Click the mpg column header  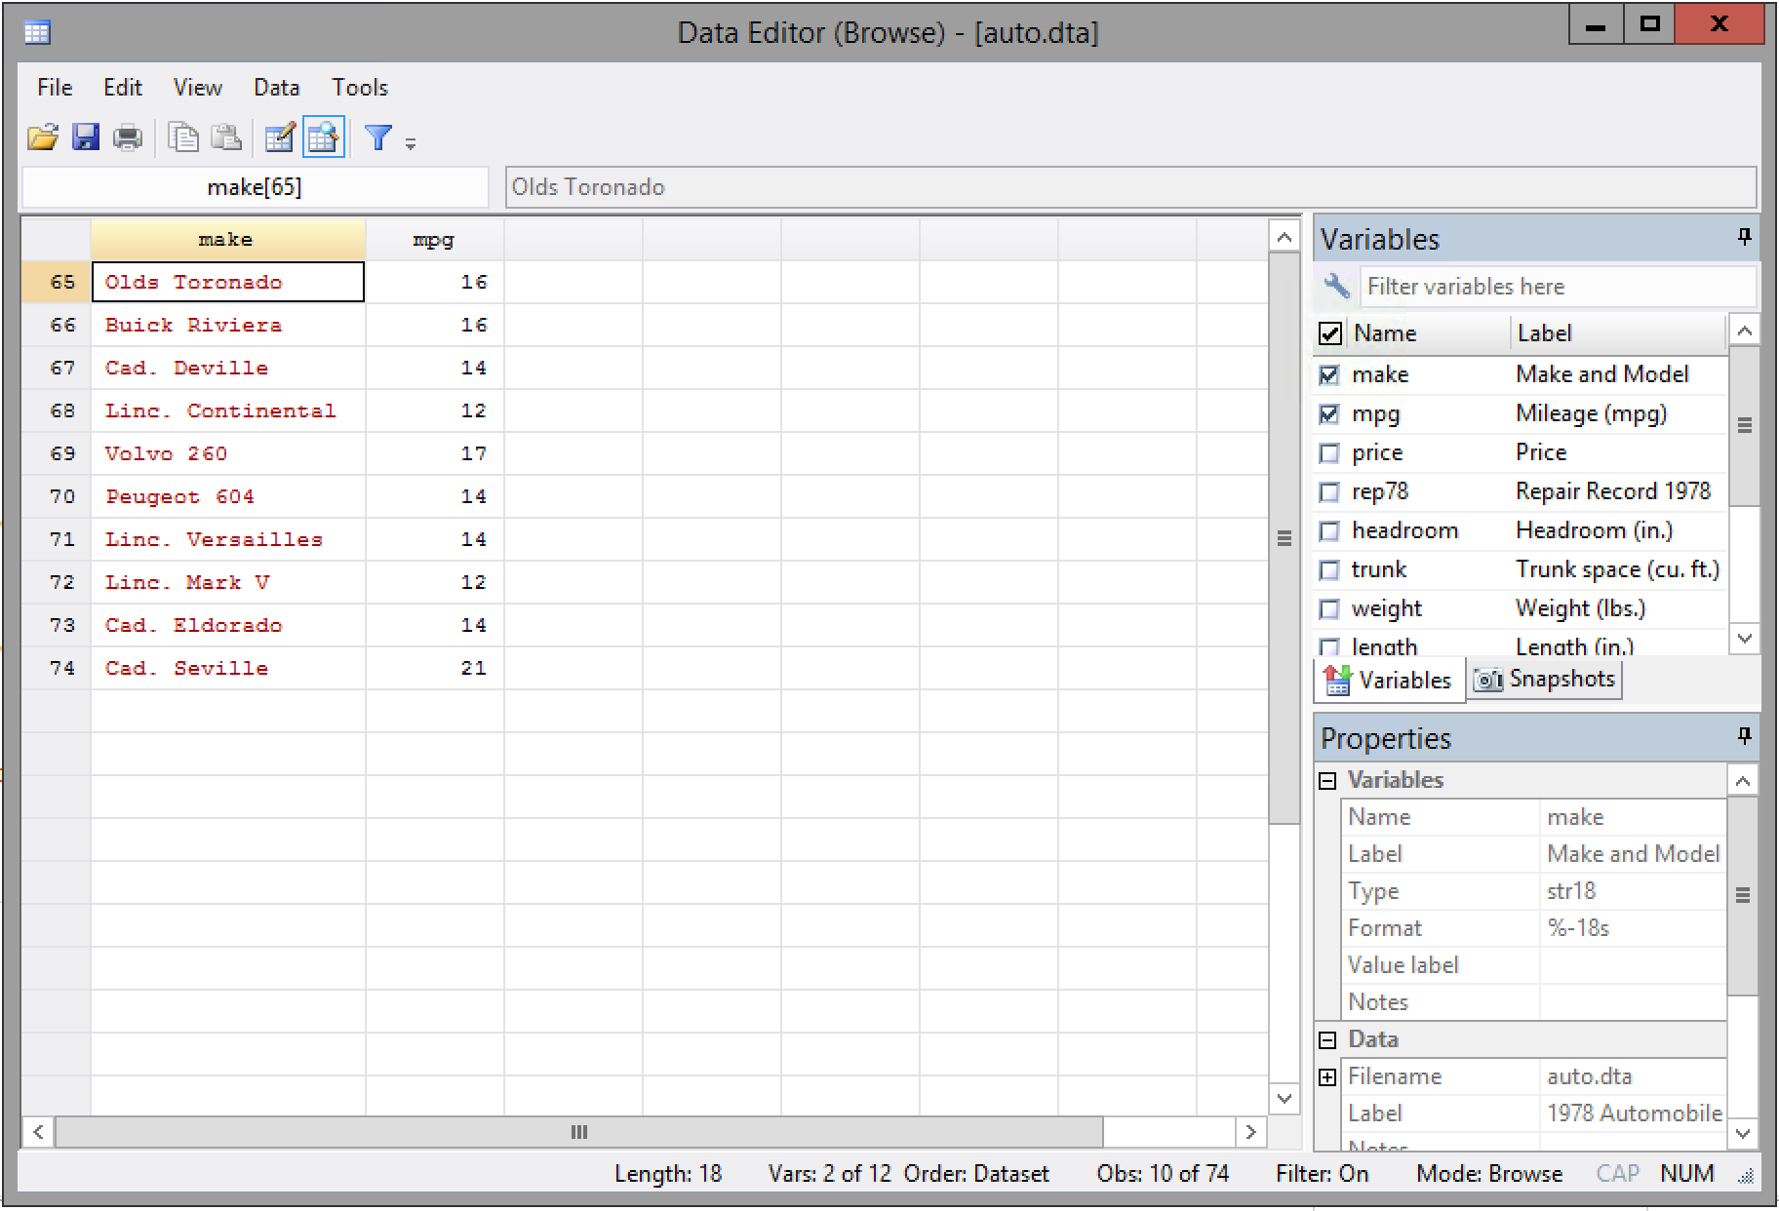pyautogui.click(x=434, y=239)
